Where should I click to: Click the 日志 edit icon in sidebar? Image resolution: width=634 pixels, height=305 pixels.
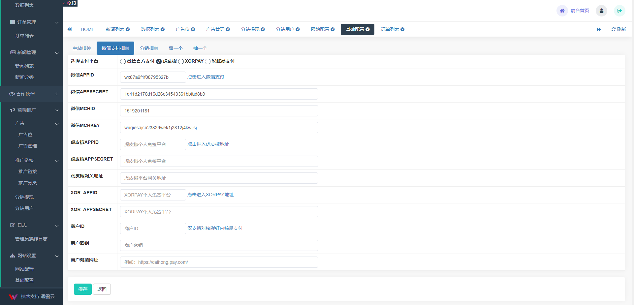tap(13, 225)
